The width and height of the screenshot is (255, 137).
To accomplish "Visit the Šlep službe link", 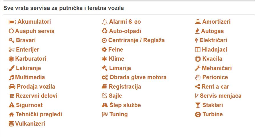I will (x=125, y=105).
